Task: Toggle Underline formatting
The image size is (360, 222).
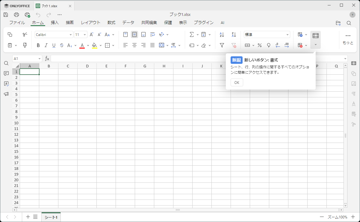Action: [54, 45]
